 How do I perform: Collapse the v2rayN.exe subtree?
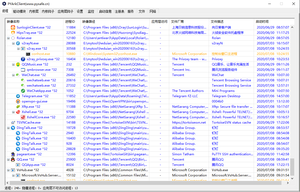click(x=14, y=43)
